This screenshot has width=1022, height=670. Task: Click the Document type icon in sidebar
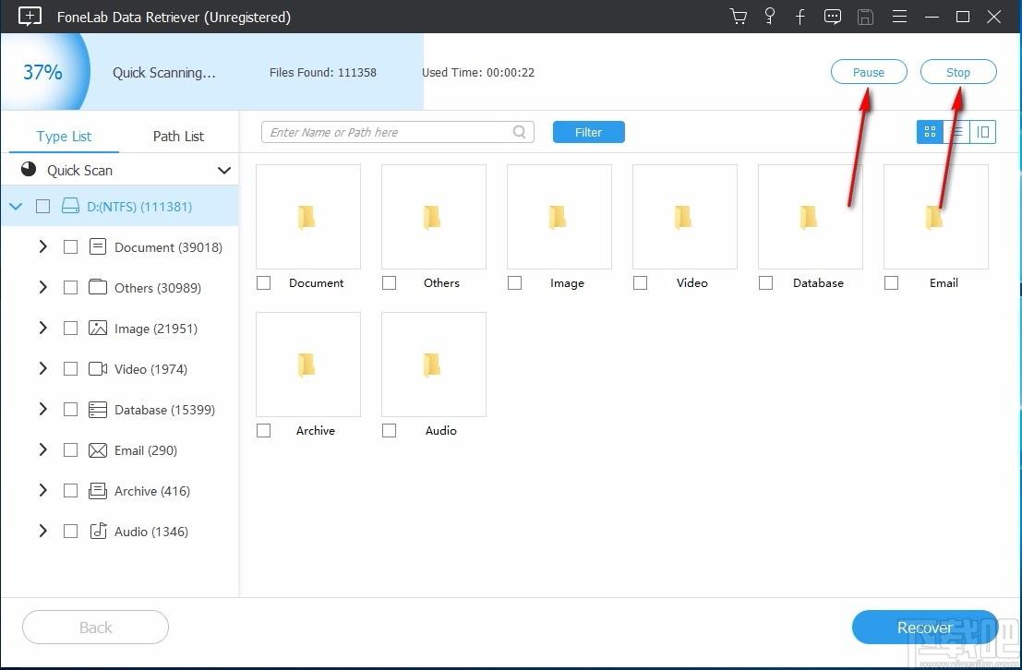point(98,247)
